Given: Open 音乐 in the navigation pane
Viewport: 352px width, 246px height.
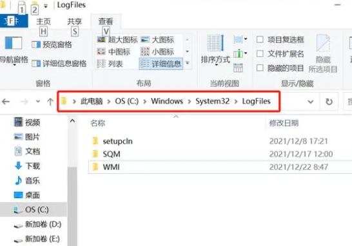Looking at the screenshot, I should point(27,180).
